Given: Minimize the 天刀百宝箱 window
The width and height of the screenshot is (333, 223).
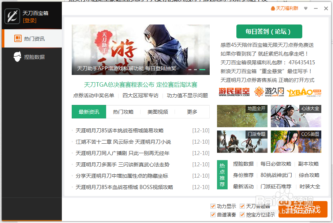Looking at the screenshot, I should point(316,8).
